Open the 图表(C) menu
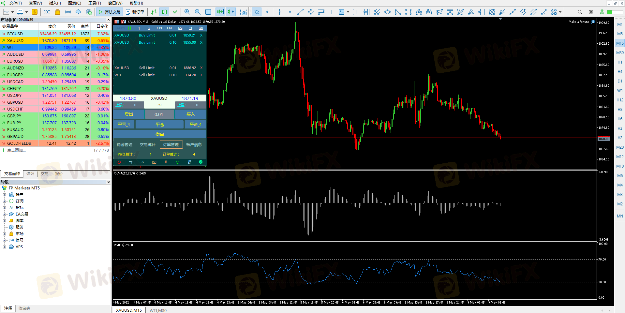Viewport: 625px width, 313px height. pos(74,3)
